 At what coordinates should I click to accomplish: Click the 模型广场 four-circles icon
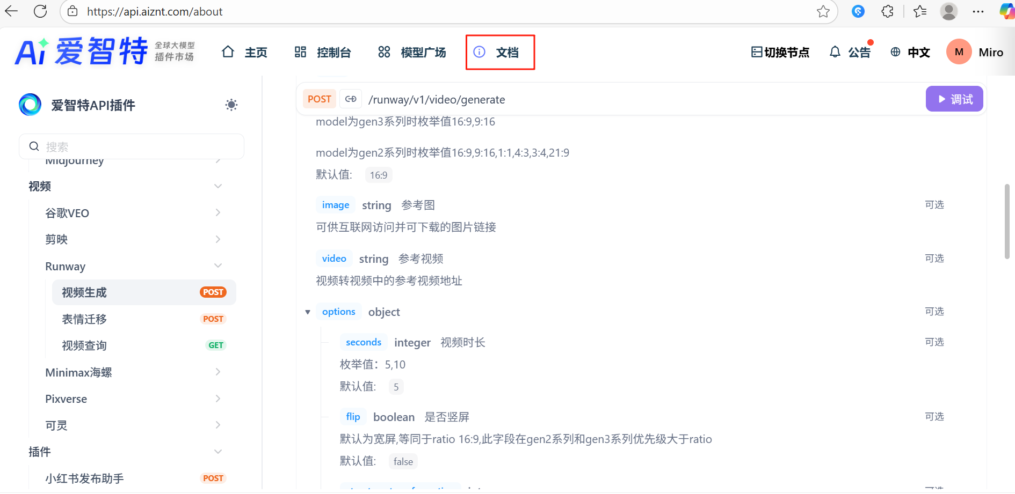pyautogui.click(x=384, y=51)
